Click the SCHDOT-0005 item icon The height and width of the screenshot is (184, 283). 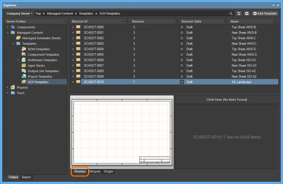[78, 54]
